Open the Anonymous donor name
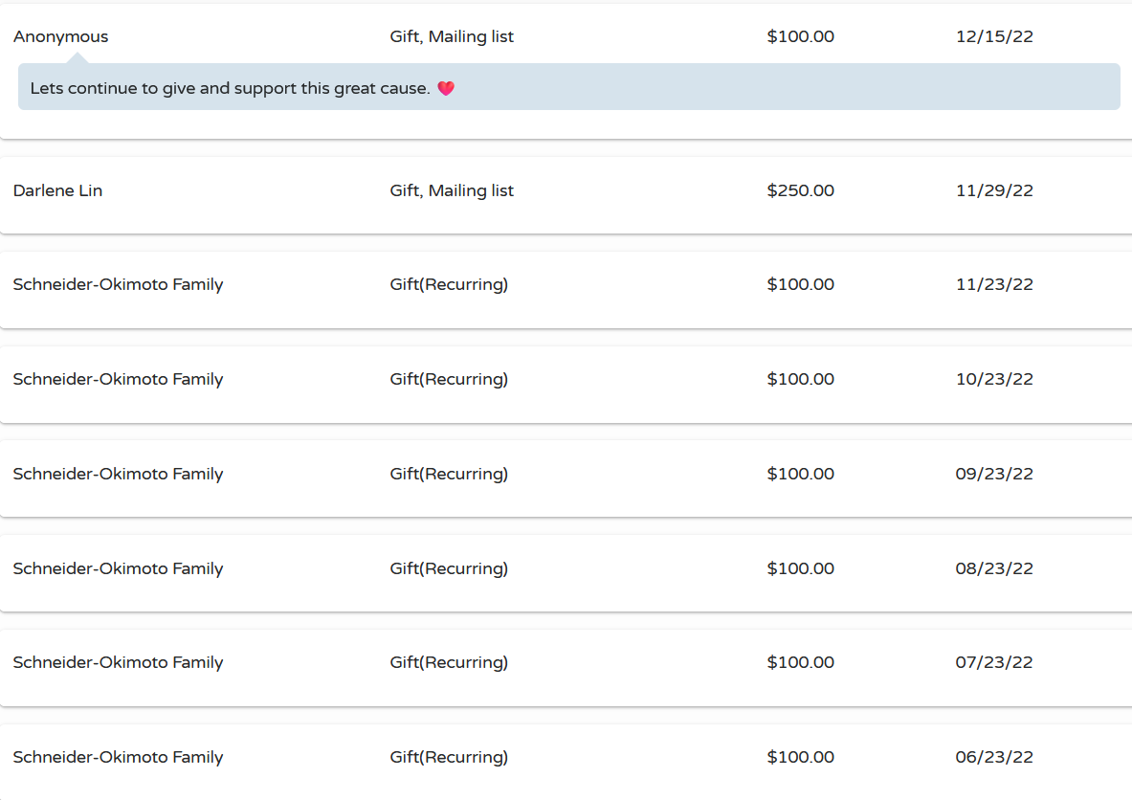The image size is (1132, 800). (60, 36)
